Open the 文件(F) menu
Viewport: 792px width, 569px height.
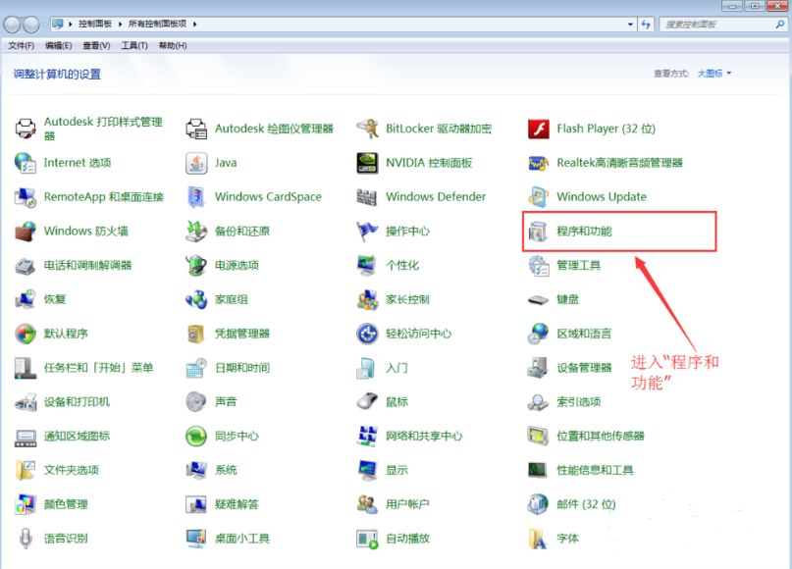21,45
